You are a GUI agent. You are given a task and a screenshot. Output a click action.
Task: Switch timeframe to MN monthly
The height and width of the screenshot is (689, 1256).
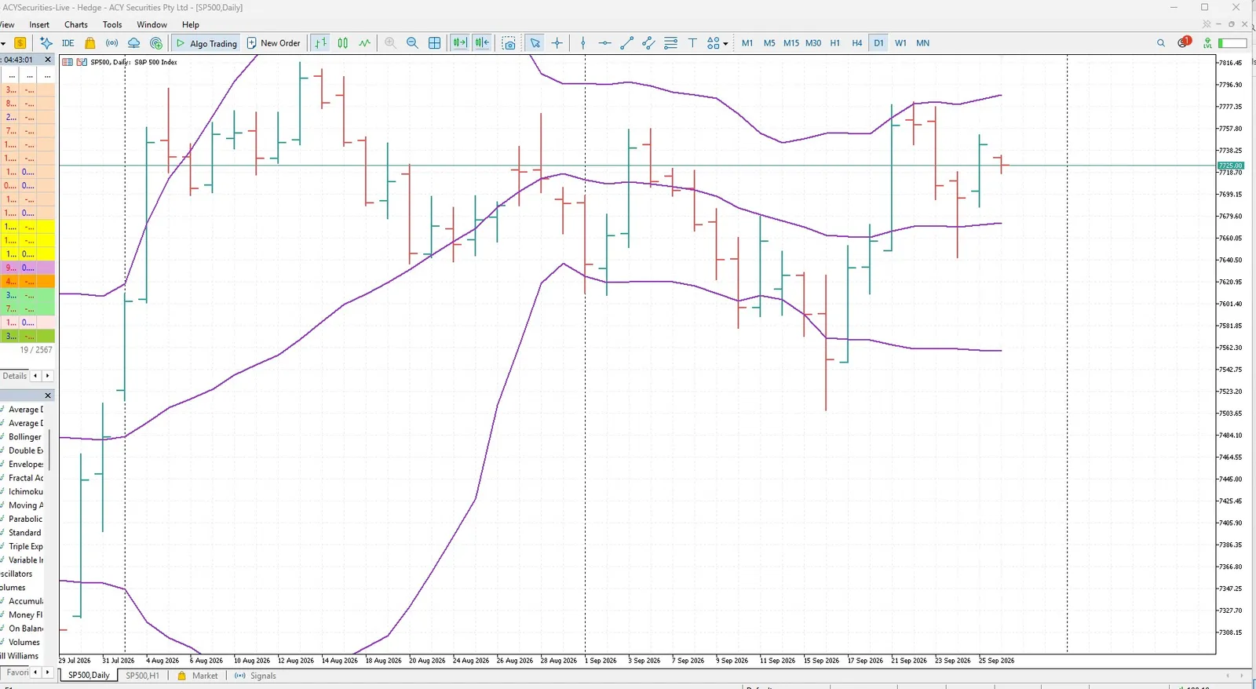[x=923, y=43]
